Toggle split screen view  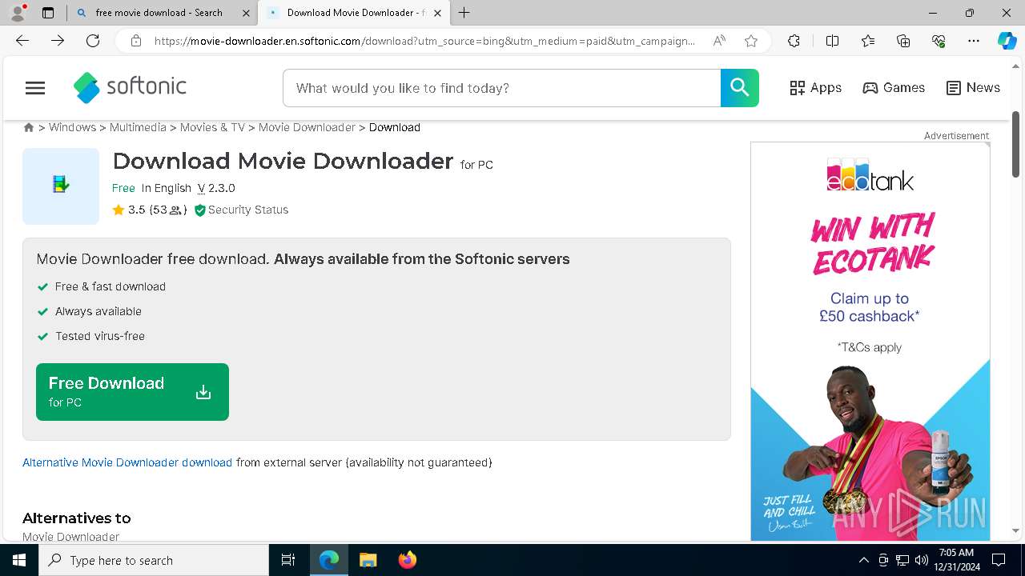(x=832, y=41)
